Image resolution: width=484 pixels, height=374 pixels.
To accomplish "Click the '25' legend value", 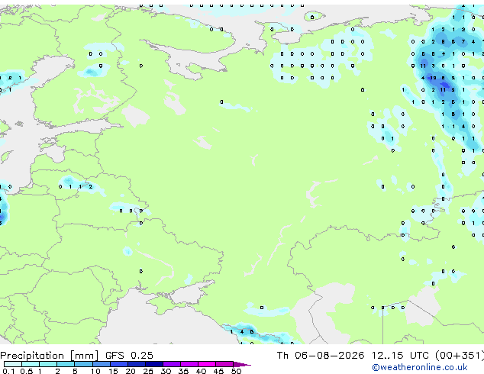I will pyautogui.click(x=148, y=371).
